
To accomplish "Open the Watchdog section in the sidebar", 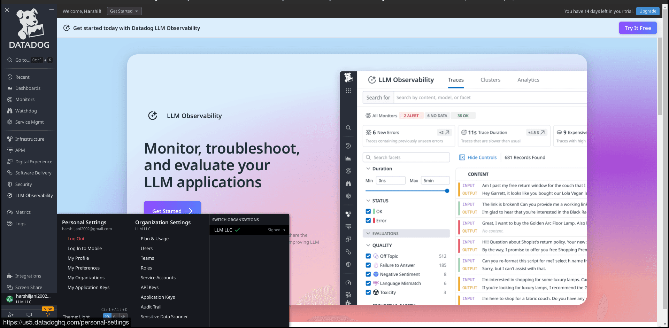I will coord(25,111).
